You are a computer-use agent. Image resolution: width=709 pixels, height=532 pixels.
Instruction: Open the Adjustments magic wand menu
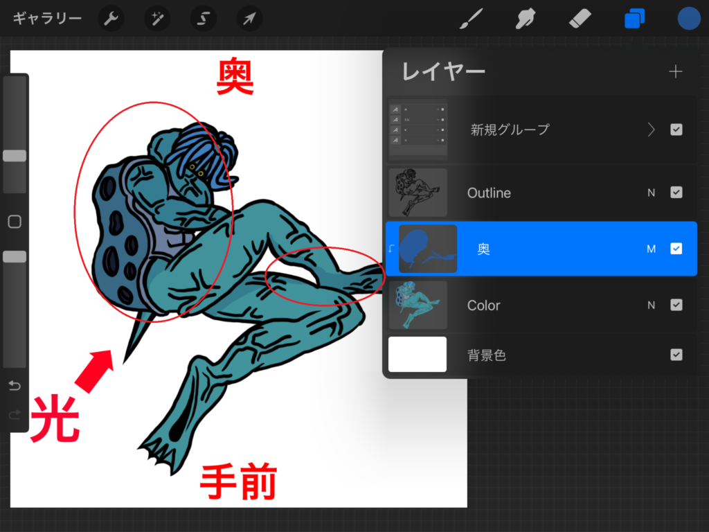tap(157, 19)
